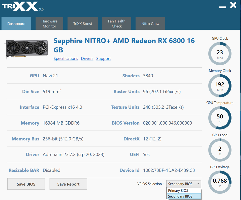241x200 pixels.
Task: Click UEFI value Yes
Action: [x=146, y=154]
